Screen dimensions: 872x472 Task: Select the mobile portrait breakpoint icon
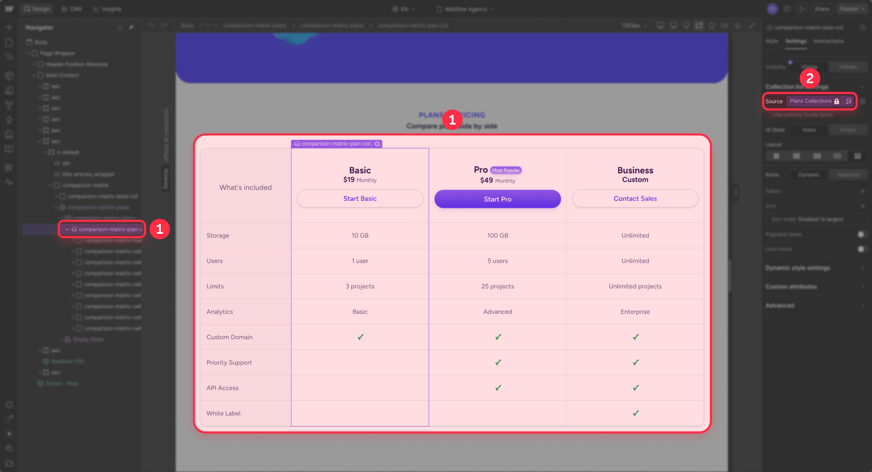click(x=738, y=25)
